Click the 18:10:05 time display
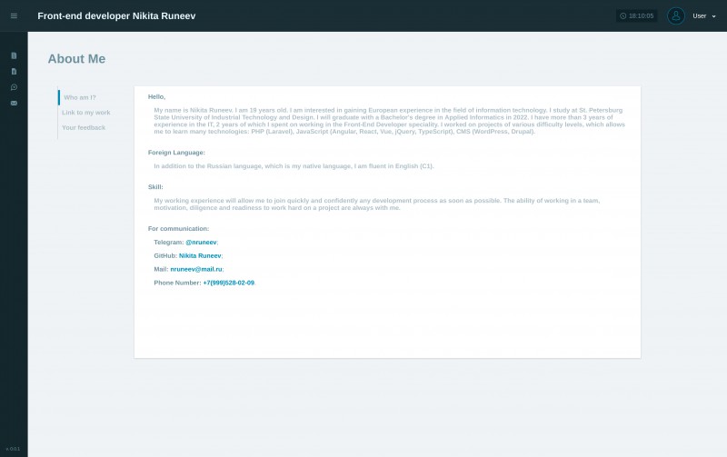 pyautogui.click(x=642, y=15)
